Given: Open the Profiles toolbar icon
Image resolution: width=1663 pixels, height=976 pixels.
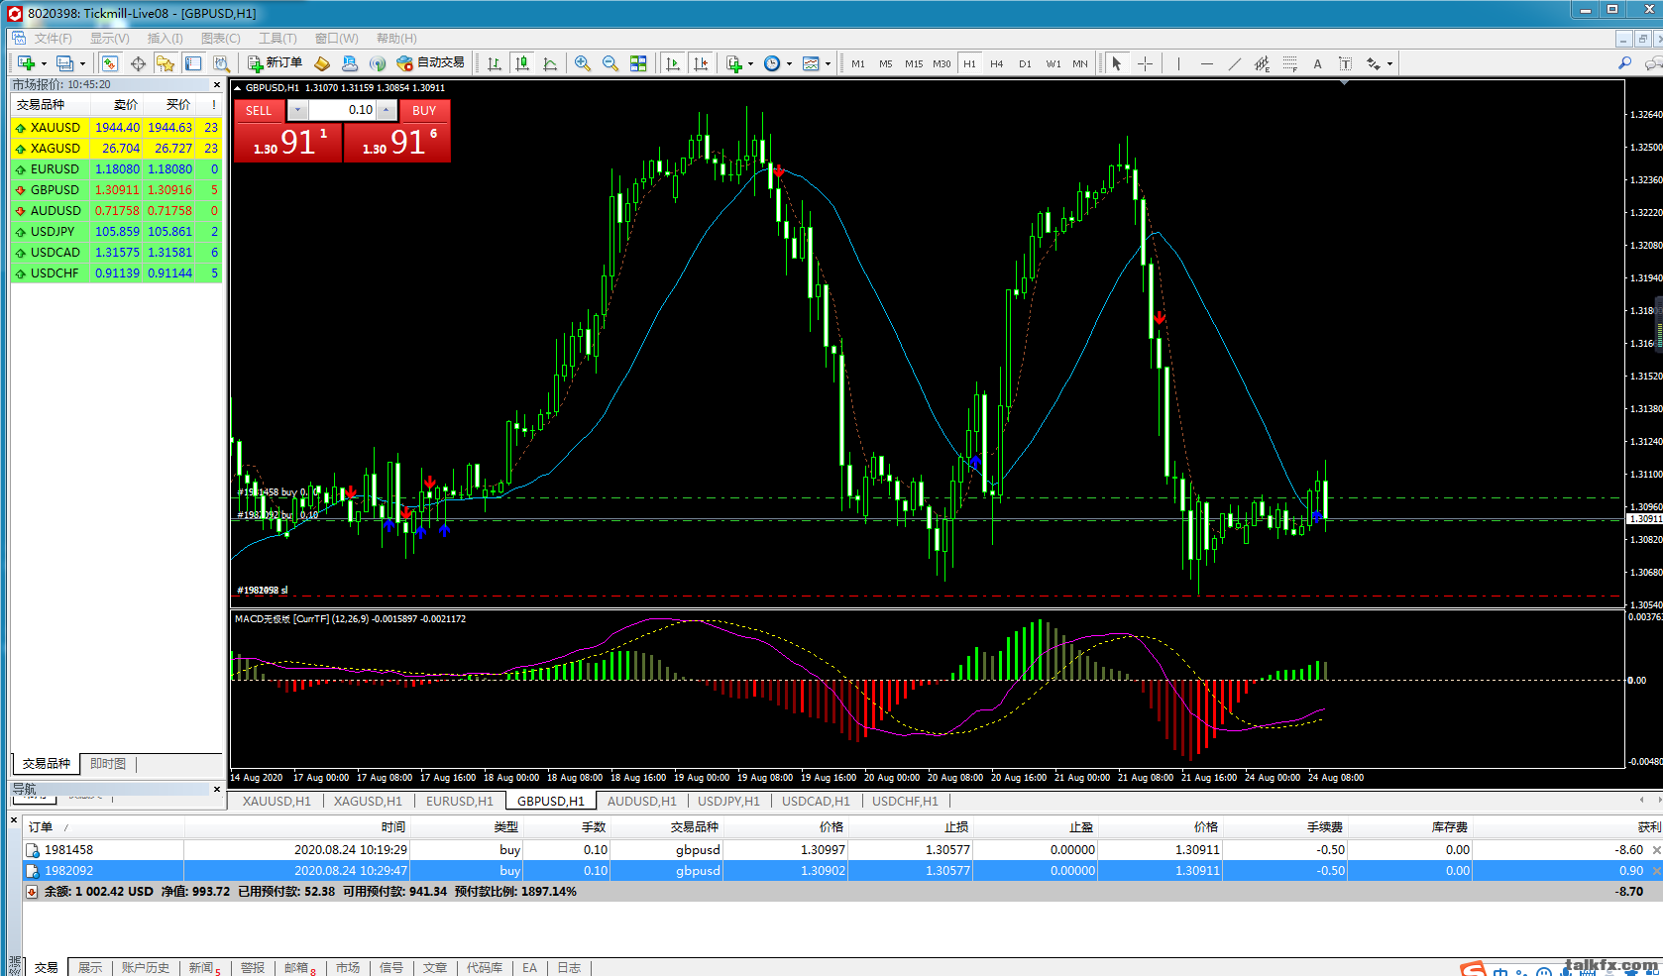Looking at the screenshot, I should point(64,63).
